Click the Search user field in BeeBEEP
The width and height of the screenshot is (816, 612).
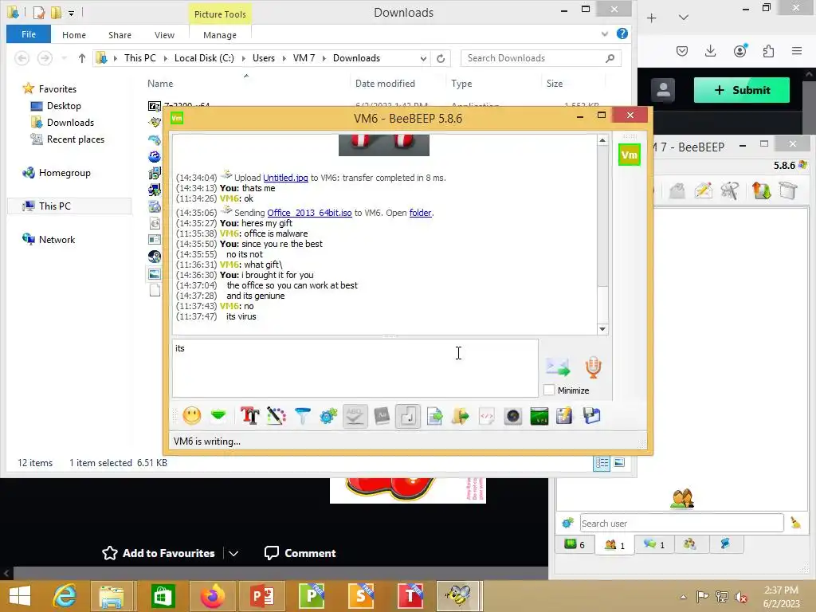682,523
